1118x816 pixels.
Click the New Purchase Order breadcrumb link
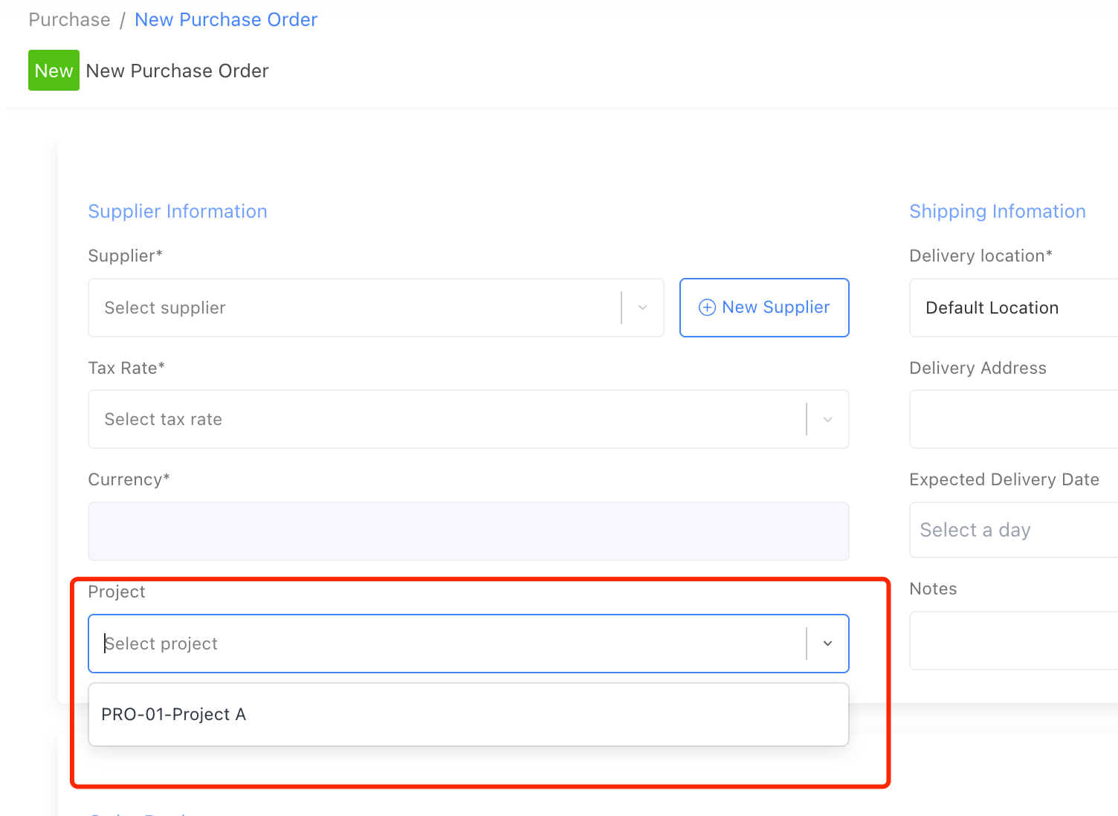pyautogui.click(x=226, y=20)
